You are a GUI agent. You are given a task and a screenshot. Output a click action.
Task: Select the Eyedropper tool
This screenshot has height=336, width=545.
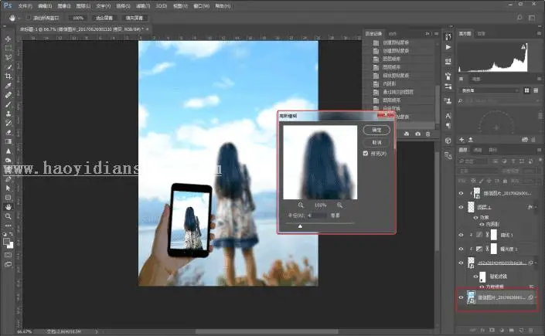point(8,86)
